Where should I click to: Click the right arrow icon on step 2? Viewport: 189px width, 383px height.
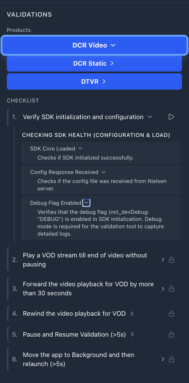tap(162, 260)
